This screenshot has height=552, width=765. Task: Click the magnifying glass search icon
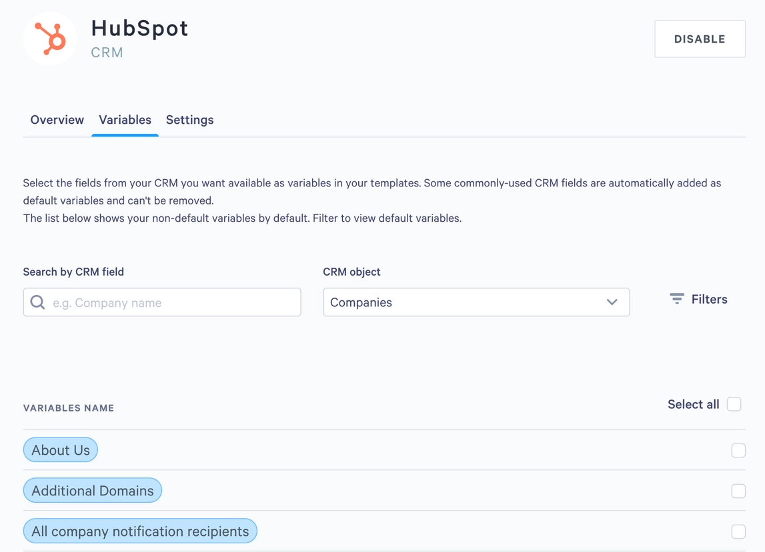[37, 302]
